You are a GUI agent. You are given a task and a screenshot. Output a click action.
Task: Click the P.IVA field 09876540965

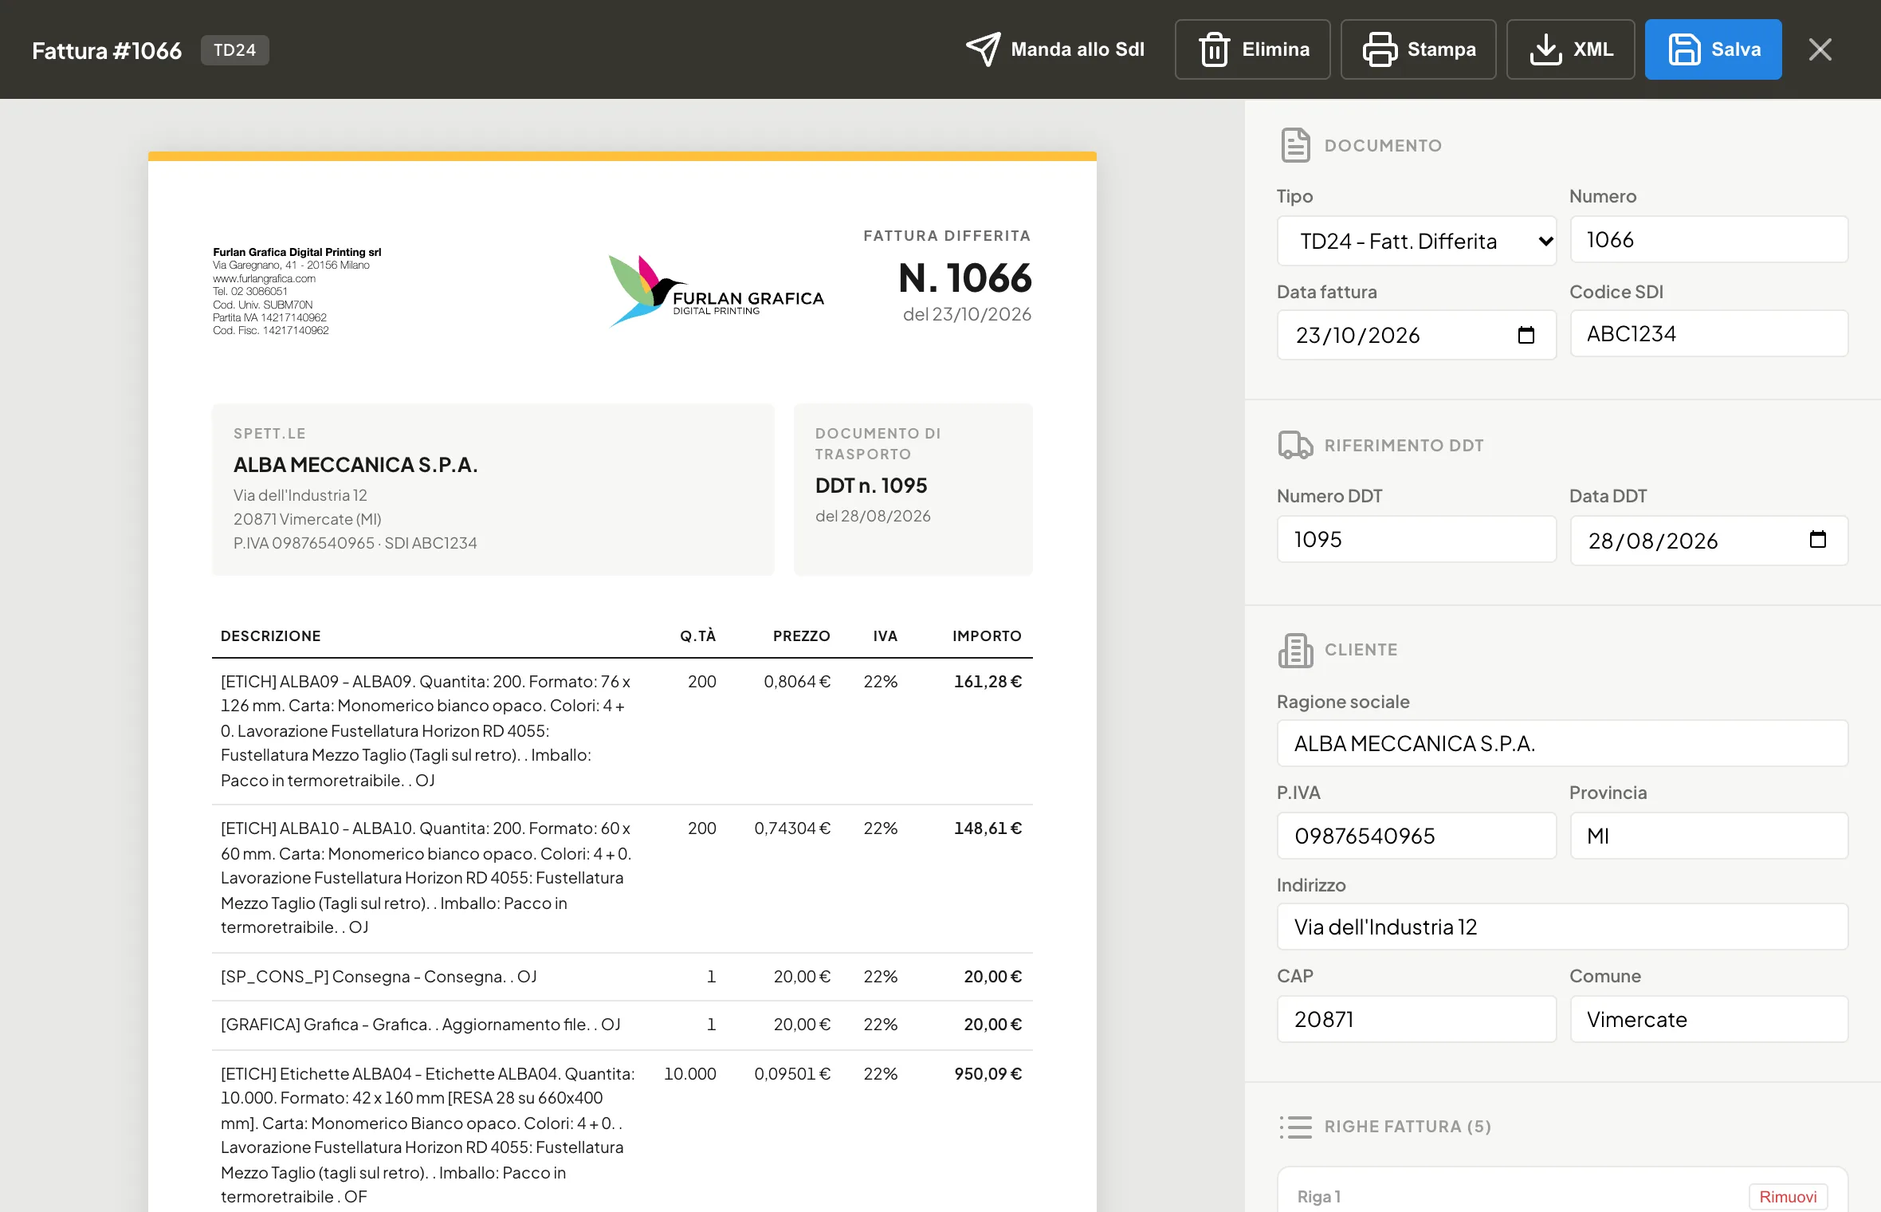coord(1416,836)
